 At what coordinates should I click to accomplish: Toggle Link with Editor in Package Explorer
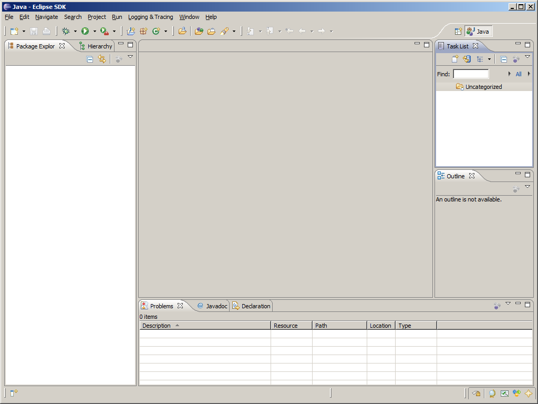(x=102, y=59)
